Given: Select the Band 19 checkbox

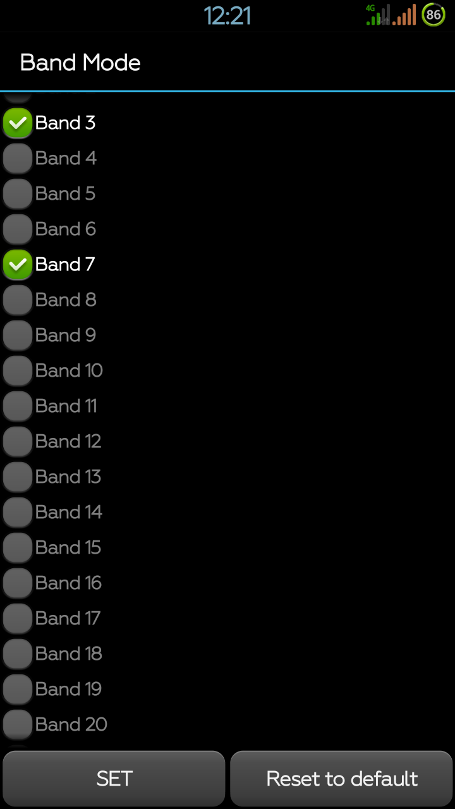Looking at the screenshot, I should 18,689.
